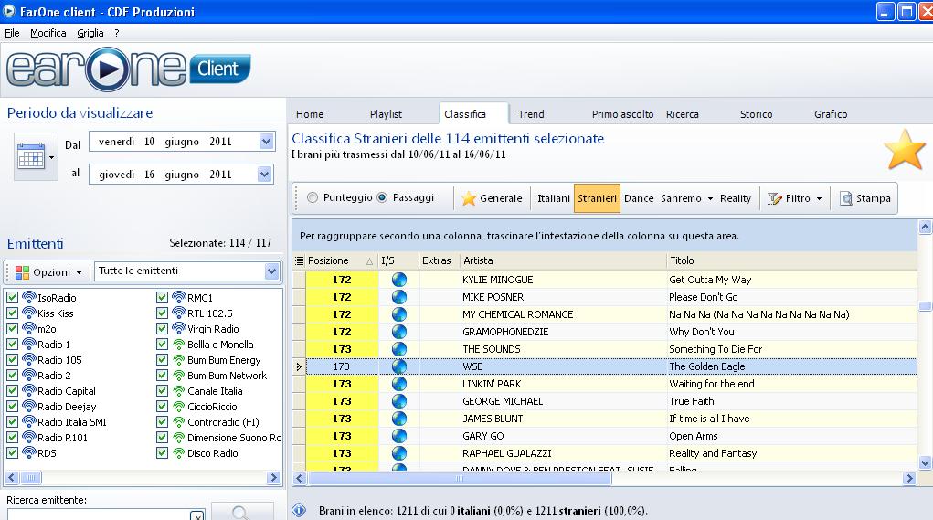
Task: Click globe icon in James Blunt row
Action: [x=399, y=419]
